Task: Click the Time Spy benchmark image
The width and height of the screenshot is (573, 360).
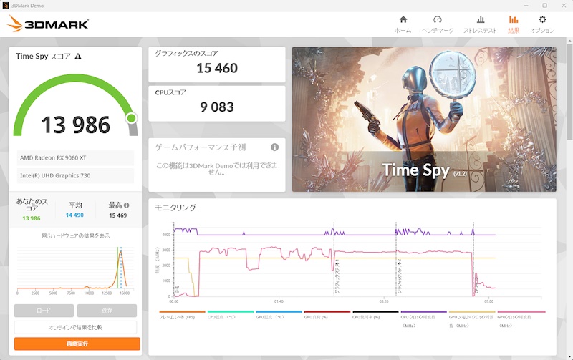Action: (x=424, y=119)
